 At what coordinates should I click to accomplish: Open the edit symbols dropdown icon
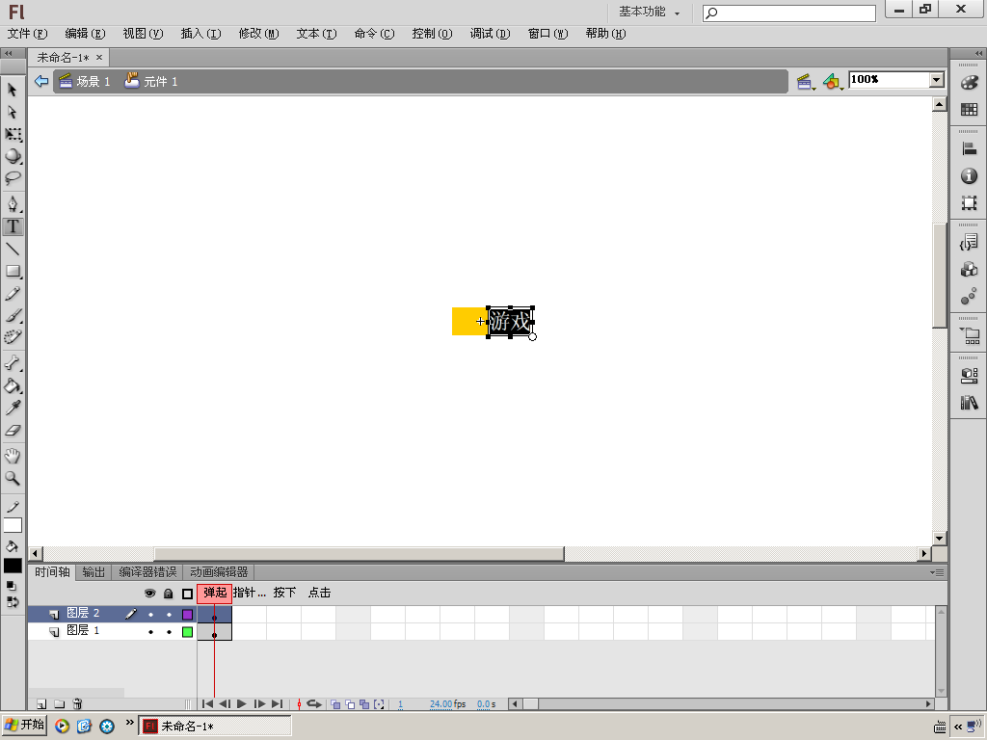click(x=833, y=81)
